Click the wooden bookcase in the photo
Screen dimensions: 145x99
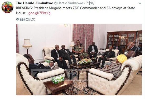tap(124, 40)
